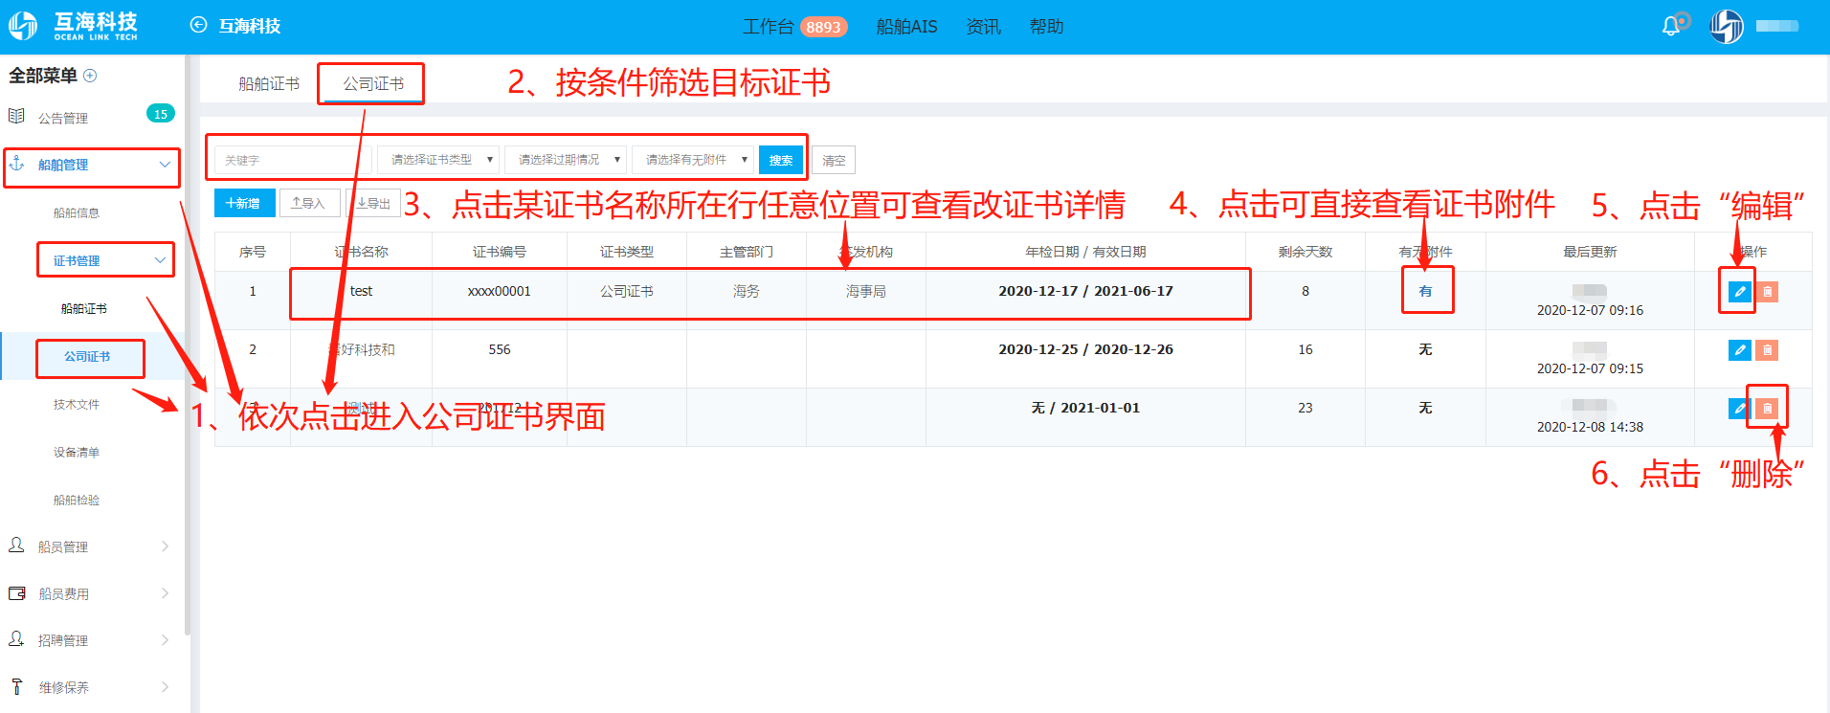1830x713 pixels.
Task: Click the 15 badge on 公告管理
Action: (160, 114)
